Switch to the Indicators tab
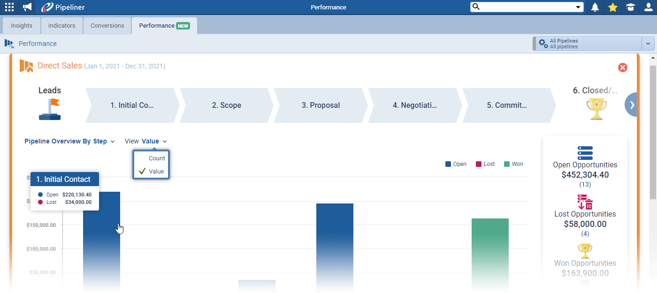 click(x=61, y=25)
